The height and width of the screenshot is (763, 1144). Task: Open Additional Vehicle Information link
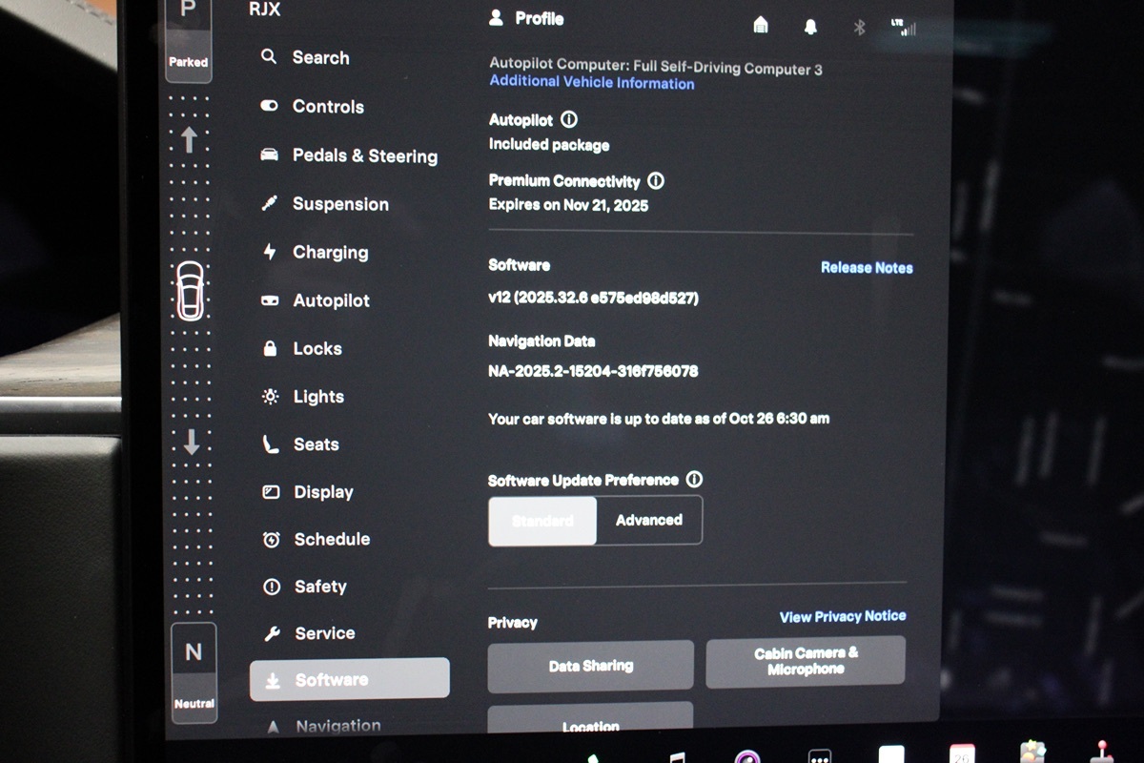coord(591,83)
